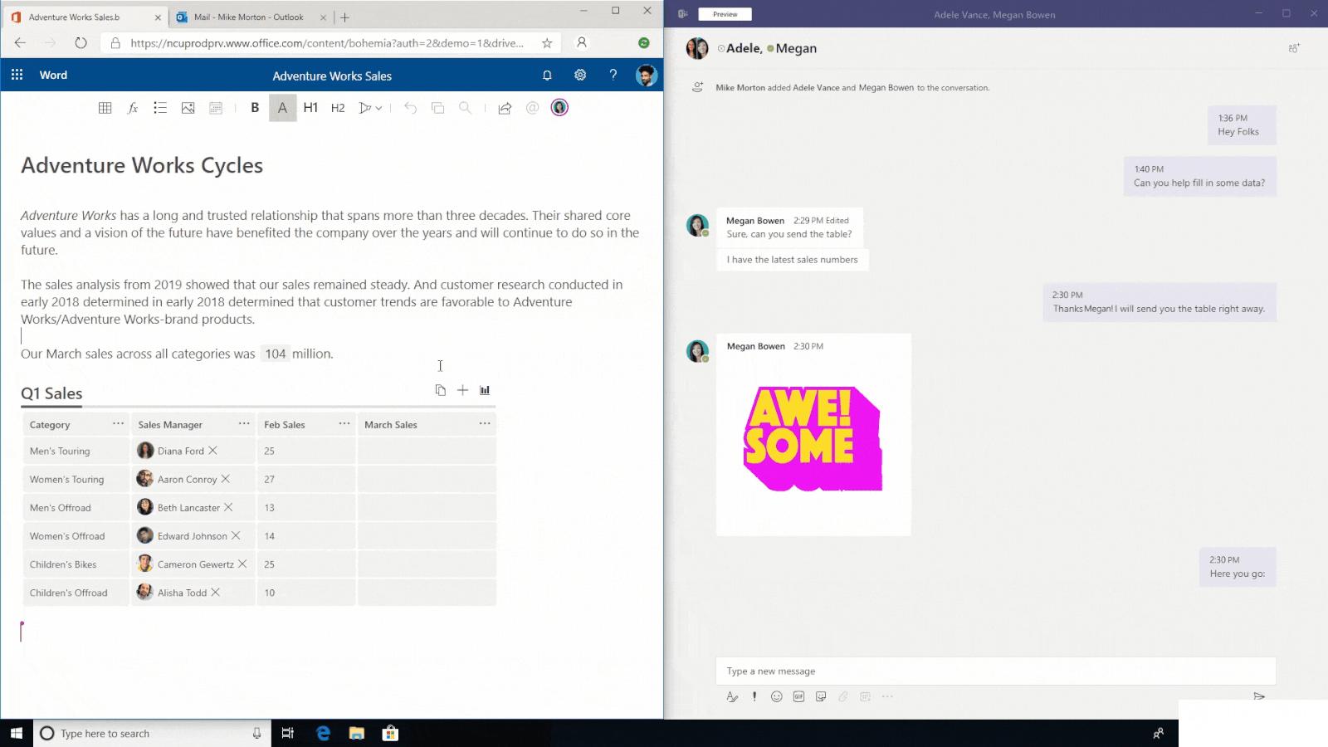Open Mike Morton profile picture menu
This screenshot has width=1328, height=747.
coord(647,76)
